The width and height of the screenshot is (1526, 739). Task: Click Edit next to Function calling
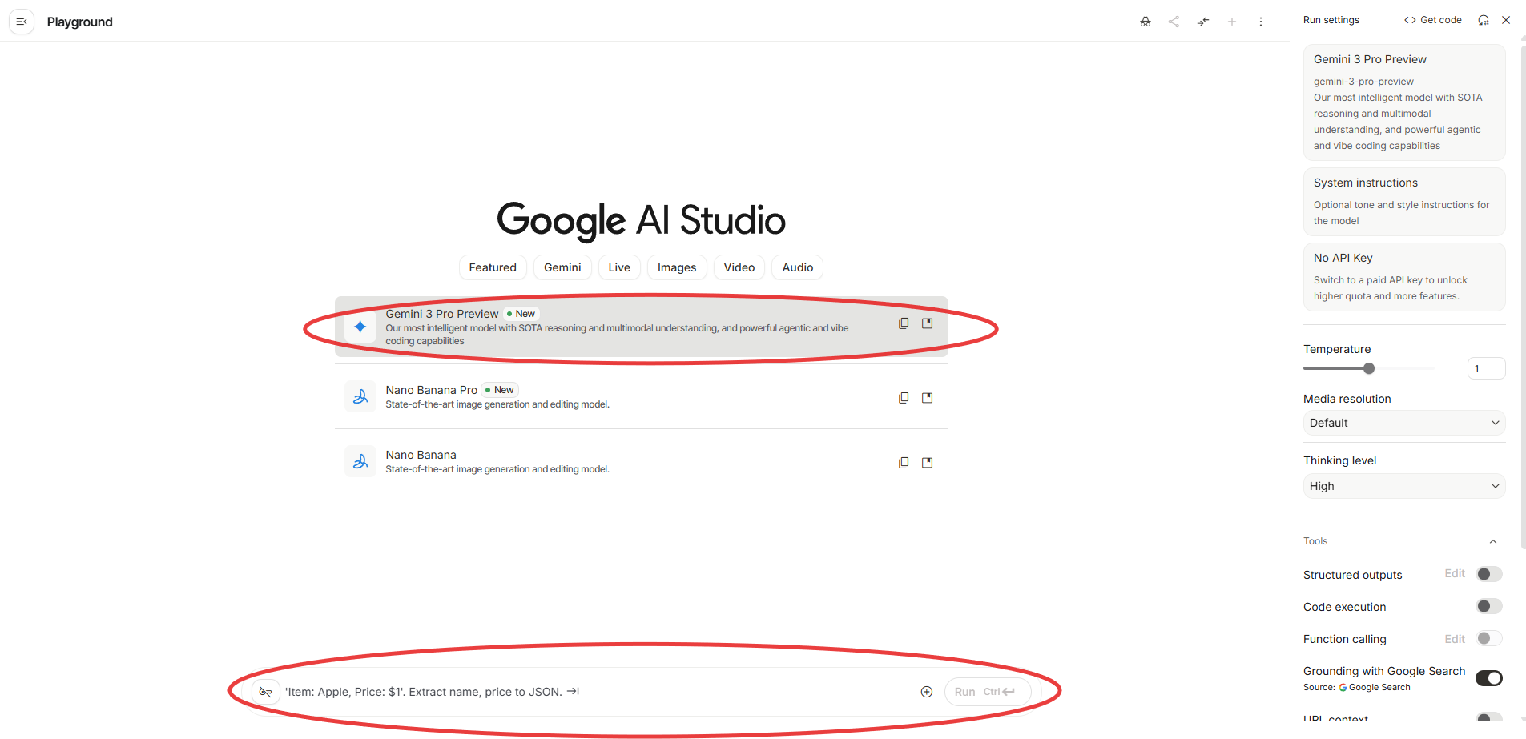[x=1455, y=638]
